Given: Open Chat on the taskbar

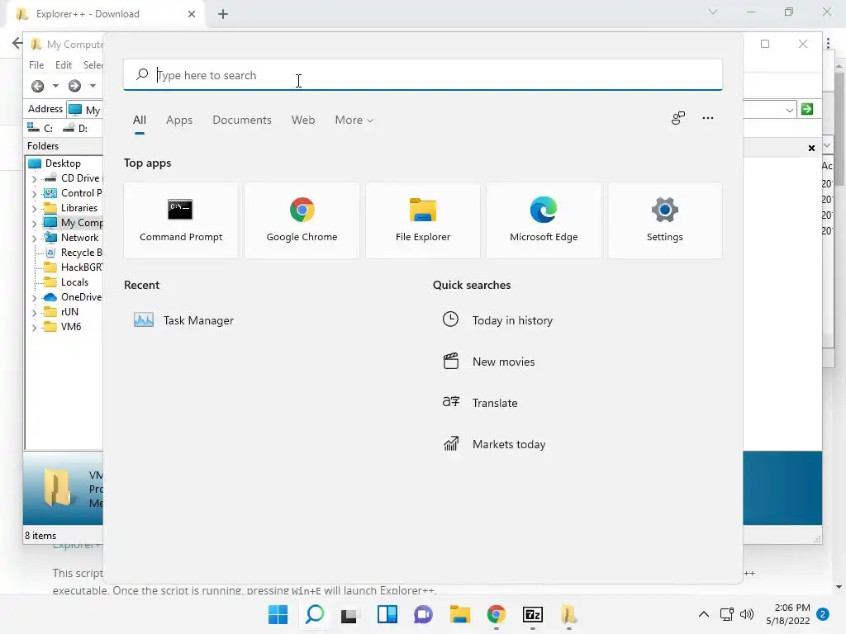Looking at the screenshot, I should click(424, 614).
